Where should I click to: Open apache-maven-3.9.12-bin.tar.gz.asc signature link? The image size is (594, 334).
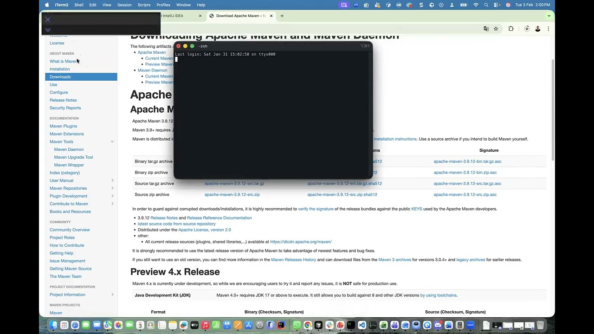tap(467, 161)
